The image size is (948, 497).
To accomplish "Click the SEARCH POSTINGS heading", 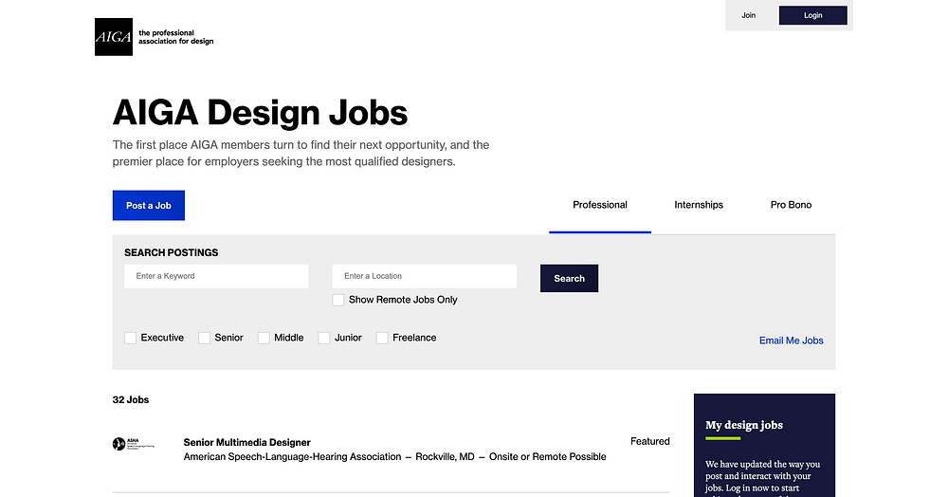I will click(x=171, y=252).
